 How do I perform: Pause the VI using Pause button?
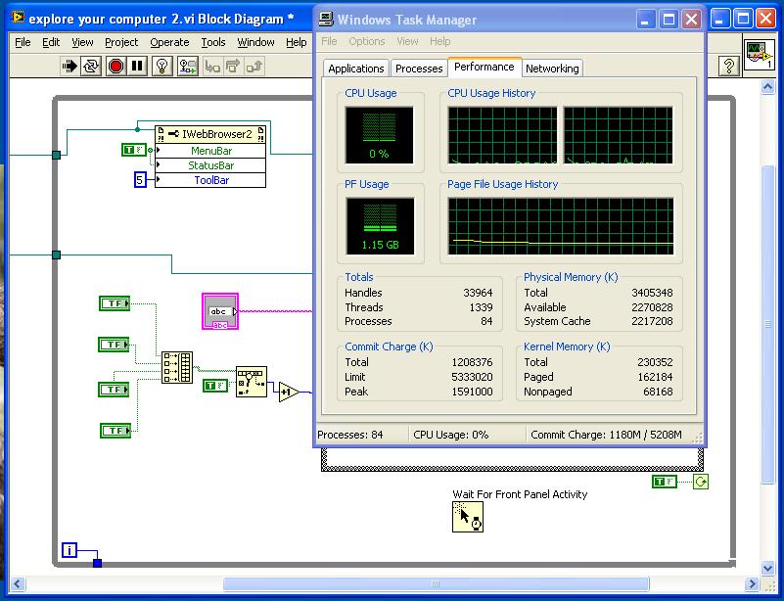tap(137, 66)
